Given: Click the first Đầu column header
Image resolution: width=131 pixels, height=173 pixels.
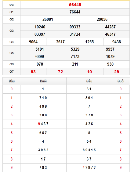Looking at the screenshot, I should 12,81.
